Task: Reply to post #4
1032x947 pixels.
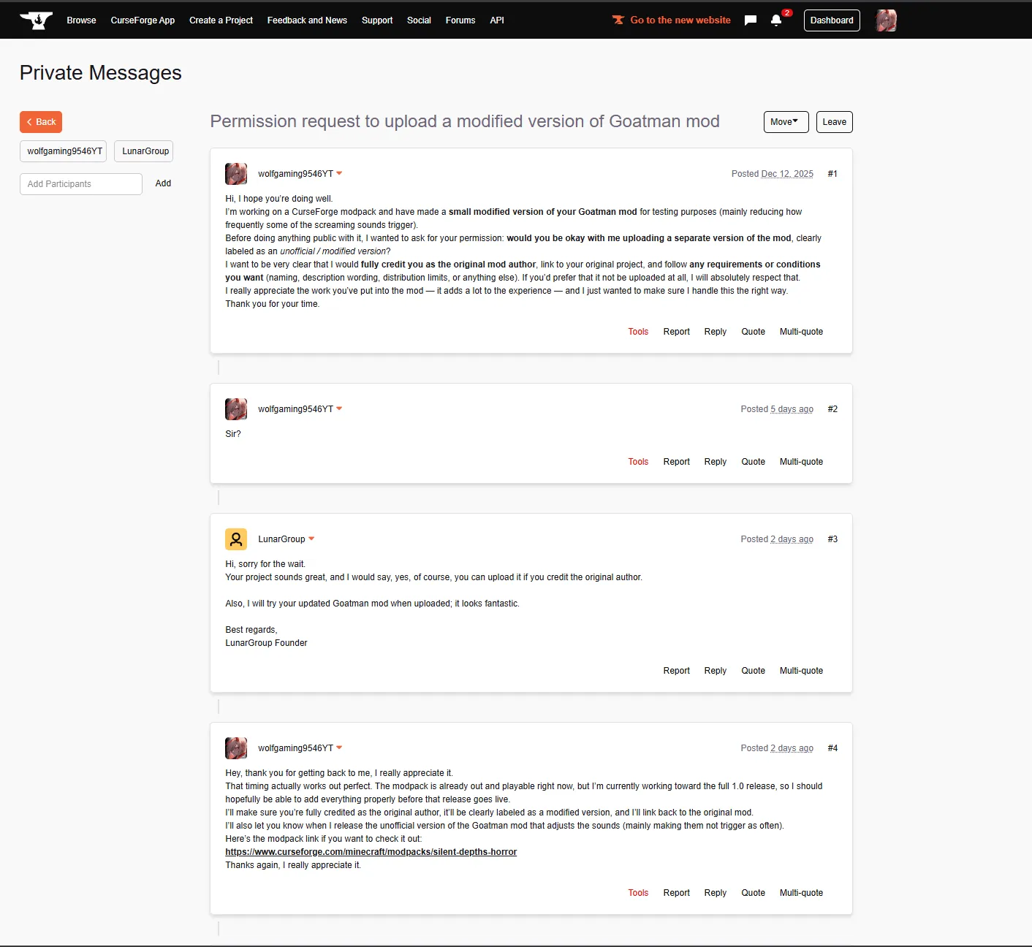Action: pos(716,893)
